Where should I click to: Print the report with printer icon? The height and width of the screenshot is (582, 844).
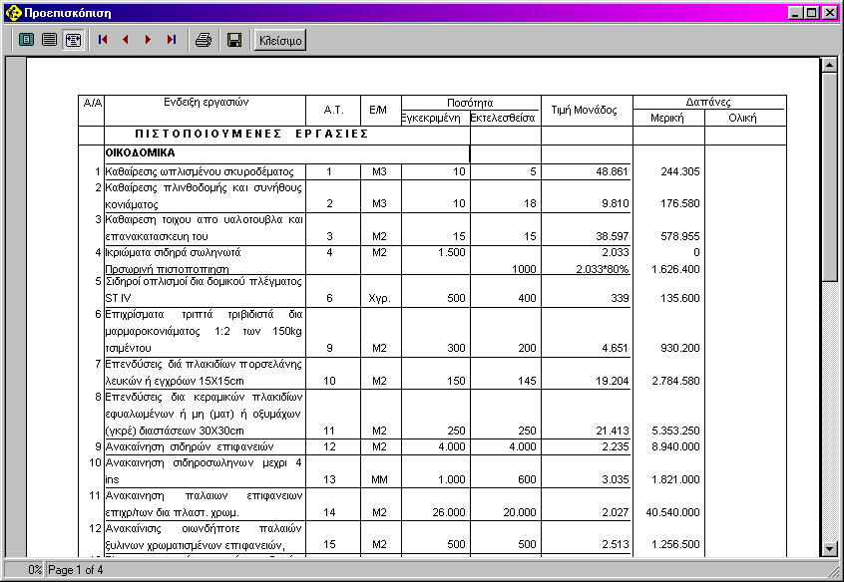[204, 40]
